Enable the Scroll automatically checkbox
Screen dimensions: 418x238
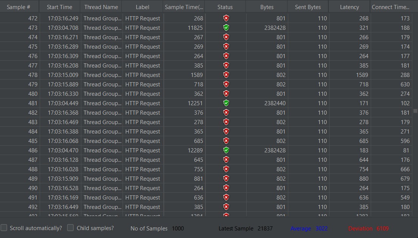coord(4,228)
